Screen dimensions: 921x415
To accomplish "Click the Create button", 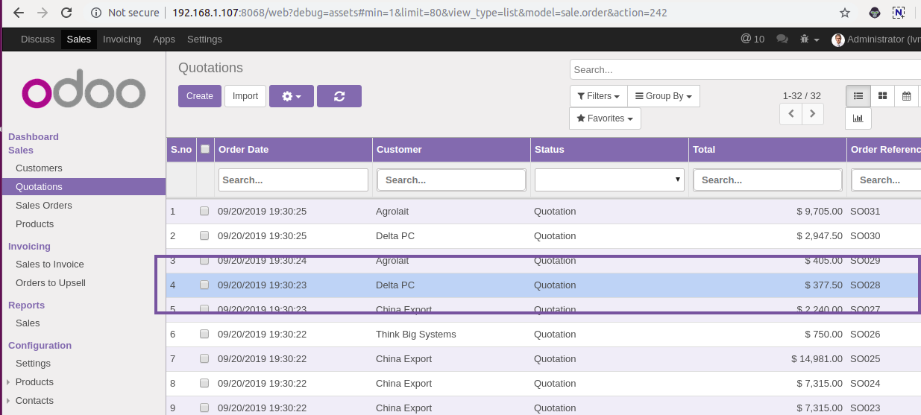I will coord(199,96).
